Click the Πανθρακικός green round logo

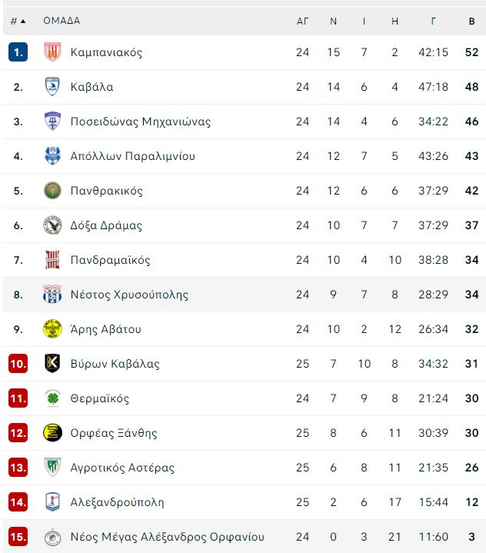pos(52,191)
